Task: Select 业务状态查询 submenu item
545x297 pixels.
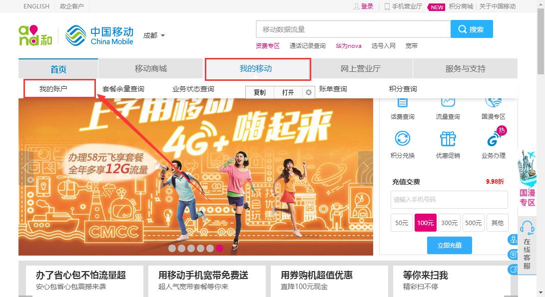Action: click(193, 89)
